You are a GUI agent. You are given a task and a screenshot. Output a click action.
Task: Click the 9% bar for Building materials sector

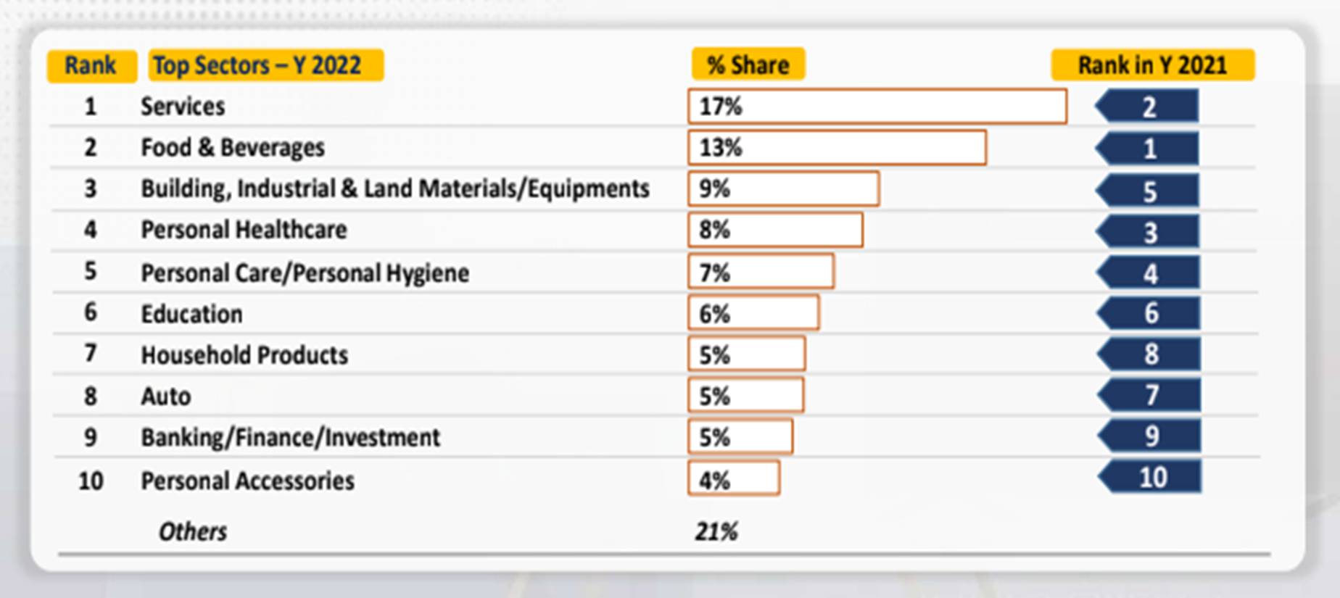click(783, 189)
